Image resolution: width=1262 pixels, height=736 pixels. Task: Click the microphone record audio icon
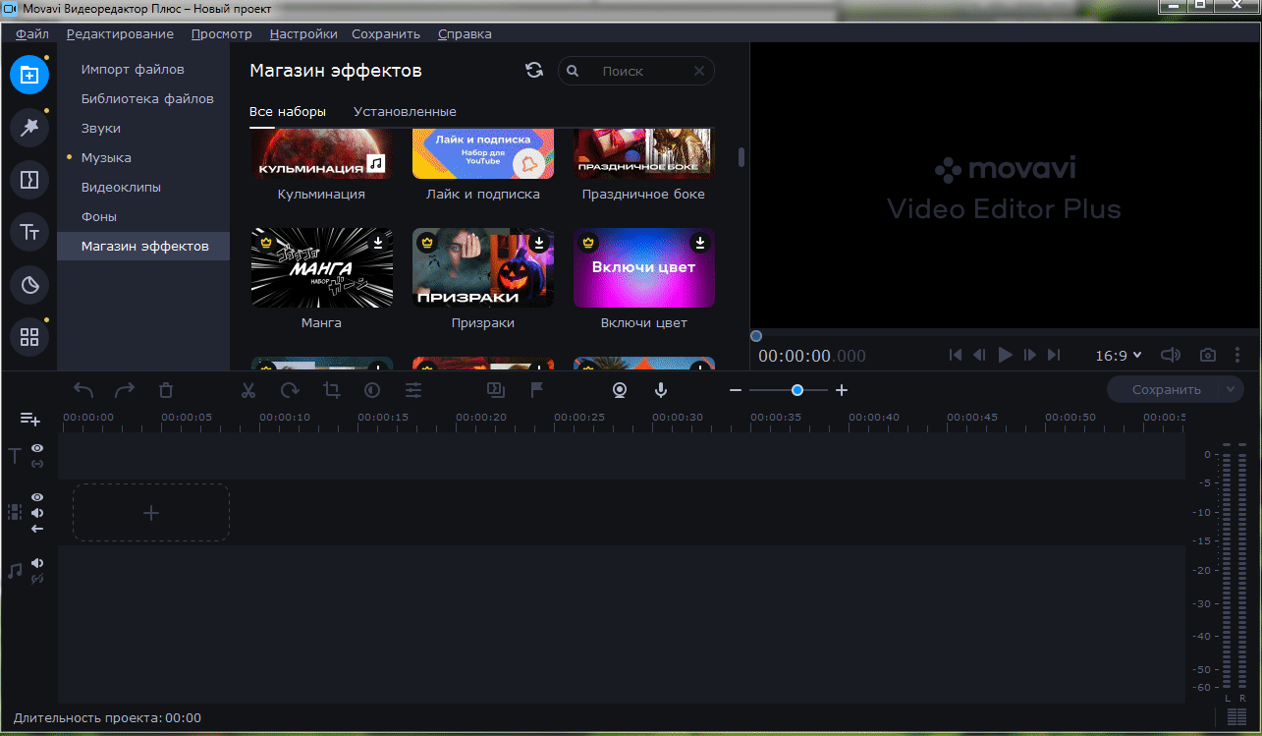pyautogui.click(x=661, y=390)
